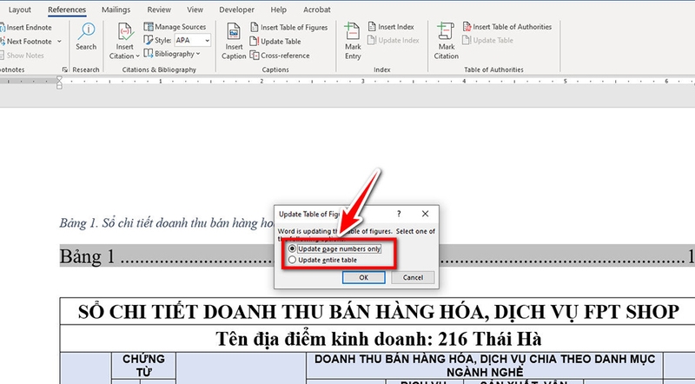
Task: Click the caption 'Bảng 1. Sổ chi tiết doanh thu'
Action: [x=167, y=222]
